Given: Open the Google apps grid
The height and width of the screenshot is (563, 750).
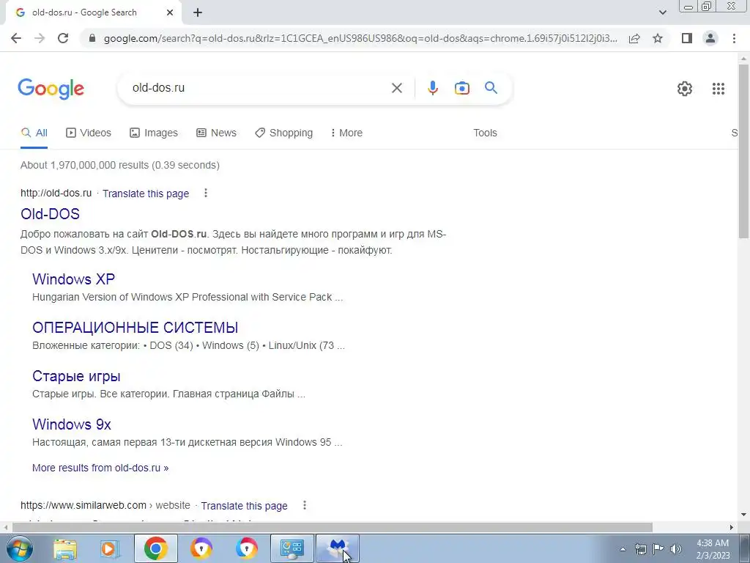Looking at the screenshot, I should click(x=719, y=89).
